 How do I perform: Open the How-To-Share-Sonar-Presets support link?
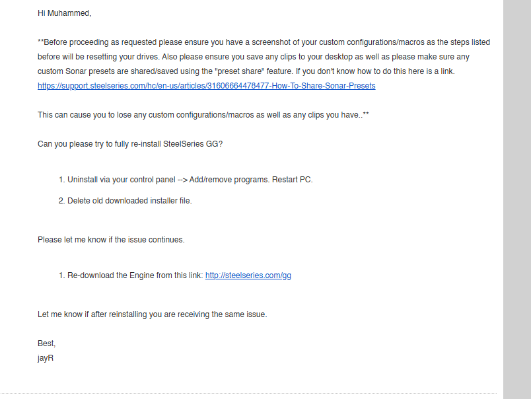[x=206, y=86]
